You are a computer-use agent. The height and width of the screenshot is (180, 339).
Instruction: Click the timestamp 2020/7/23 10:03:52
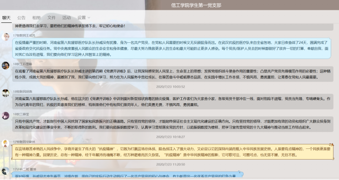(x=170, y=87)
